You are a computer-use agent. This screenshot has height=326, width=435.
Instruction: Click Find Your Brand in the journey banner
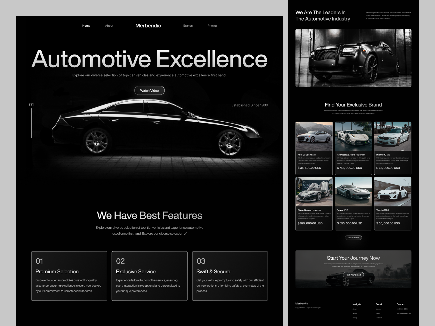point(353,275)
